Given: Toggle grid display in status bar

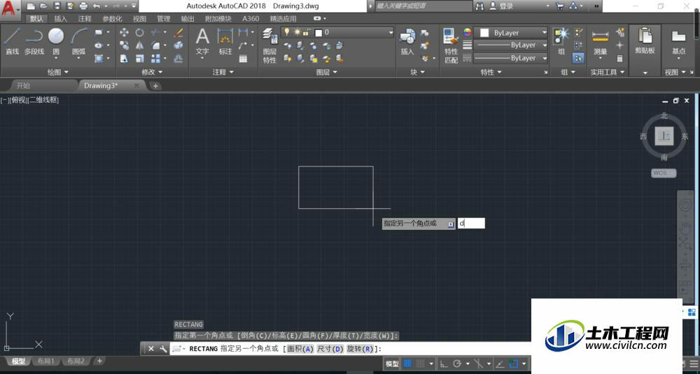Looking at the screenshot, I should tap(407, 364).
